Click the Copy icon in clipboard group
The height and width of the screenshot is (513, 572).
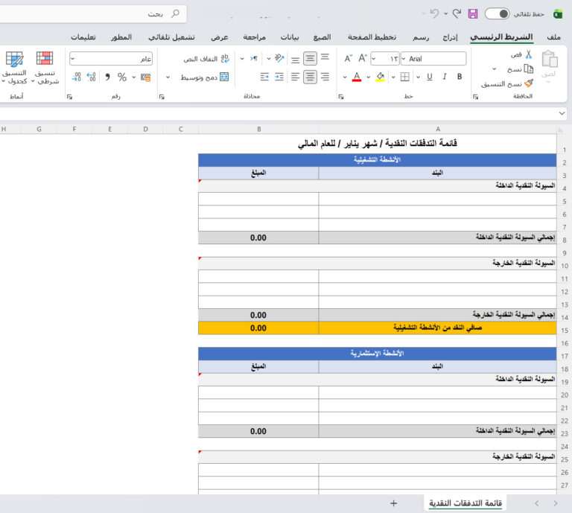pyautogui.click(x=529, y=68)
